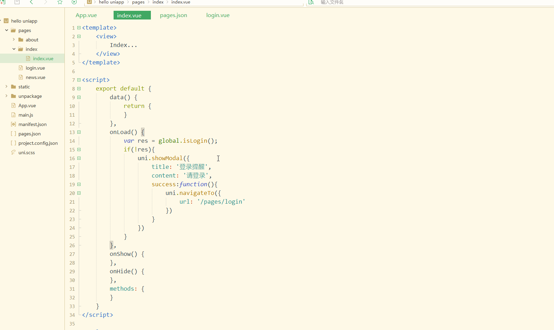The height and width of the screenshot is (330, 554).
Task: Fold the success function at line 19
Action: (x=79, y=184)
